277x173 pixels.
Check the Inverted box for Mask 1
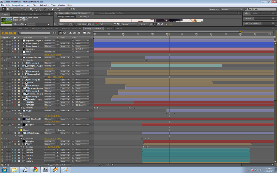point(56,130)
